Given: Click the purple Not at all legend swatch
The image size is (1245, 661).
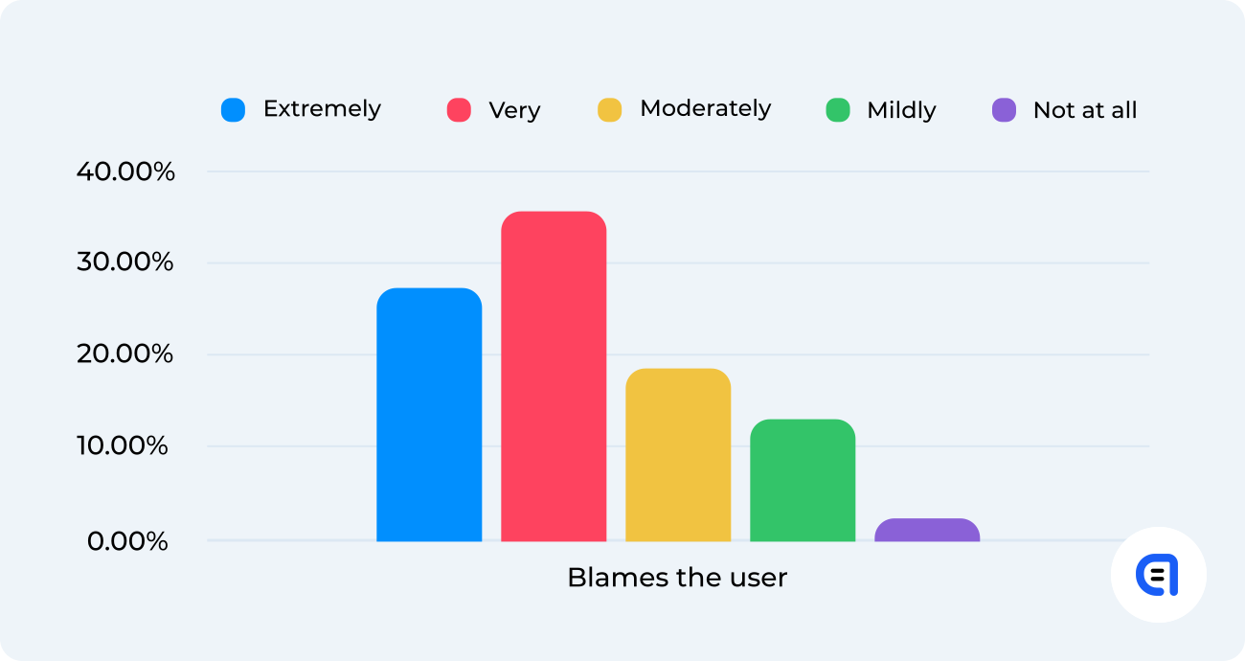Looking at the screenshot, I should click(x=1004, y=110).
